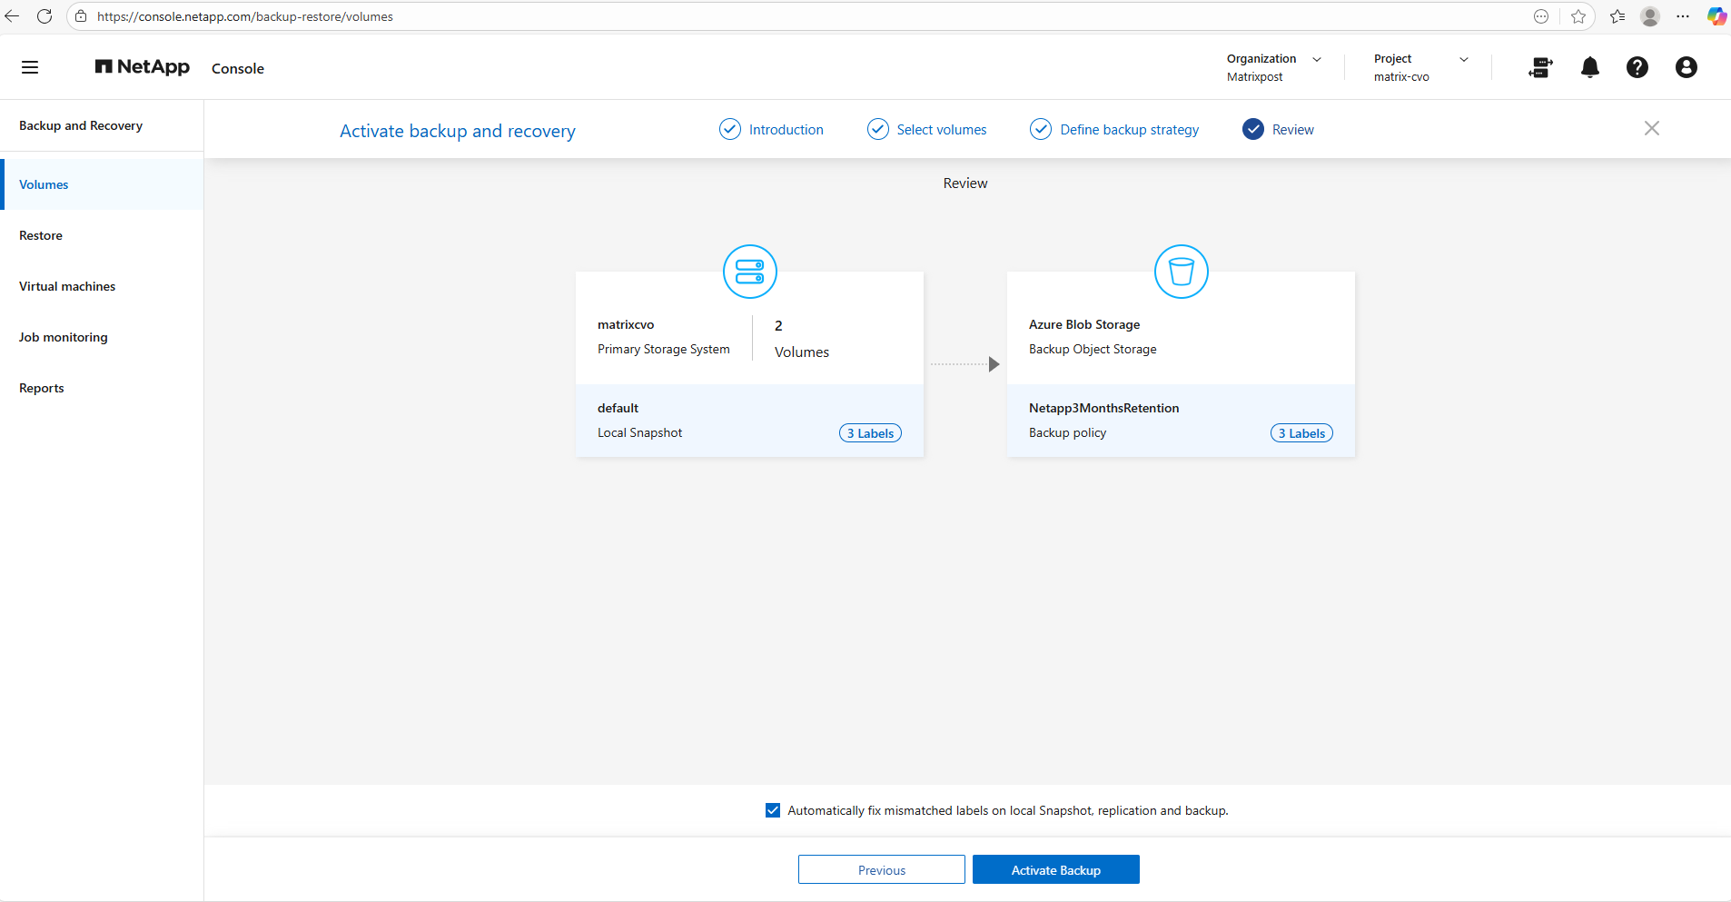Viewport: 1731px width, 902px height.
Task: Click the primary storage system icon
Action: click(749, 272)
